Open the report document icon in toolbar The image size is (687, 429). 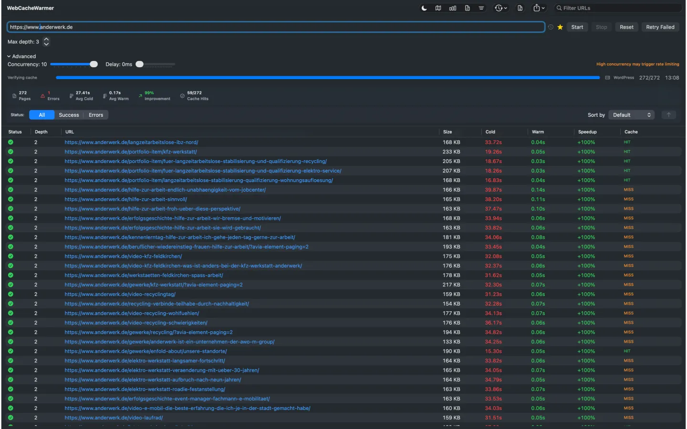(x=467, y=8)
